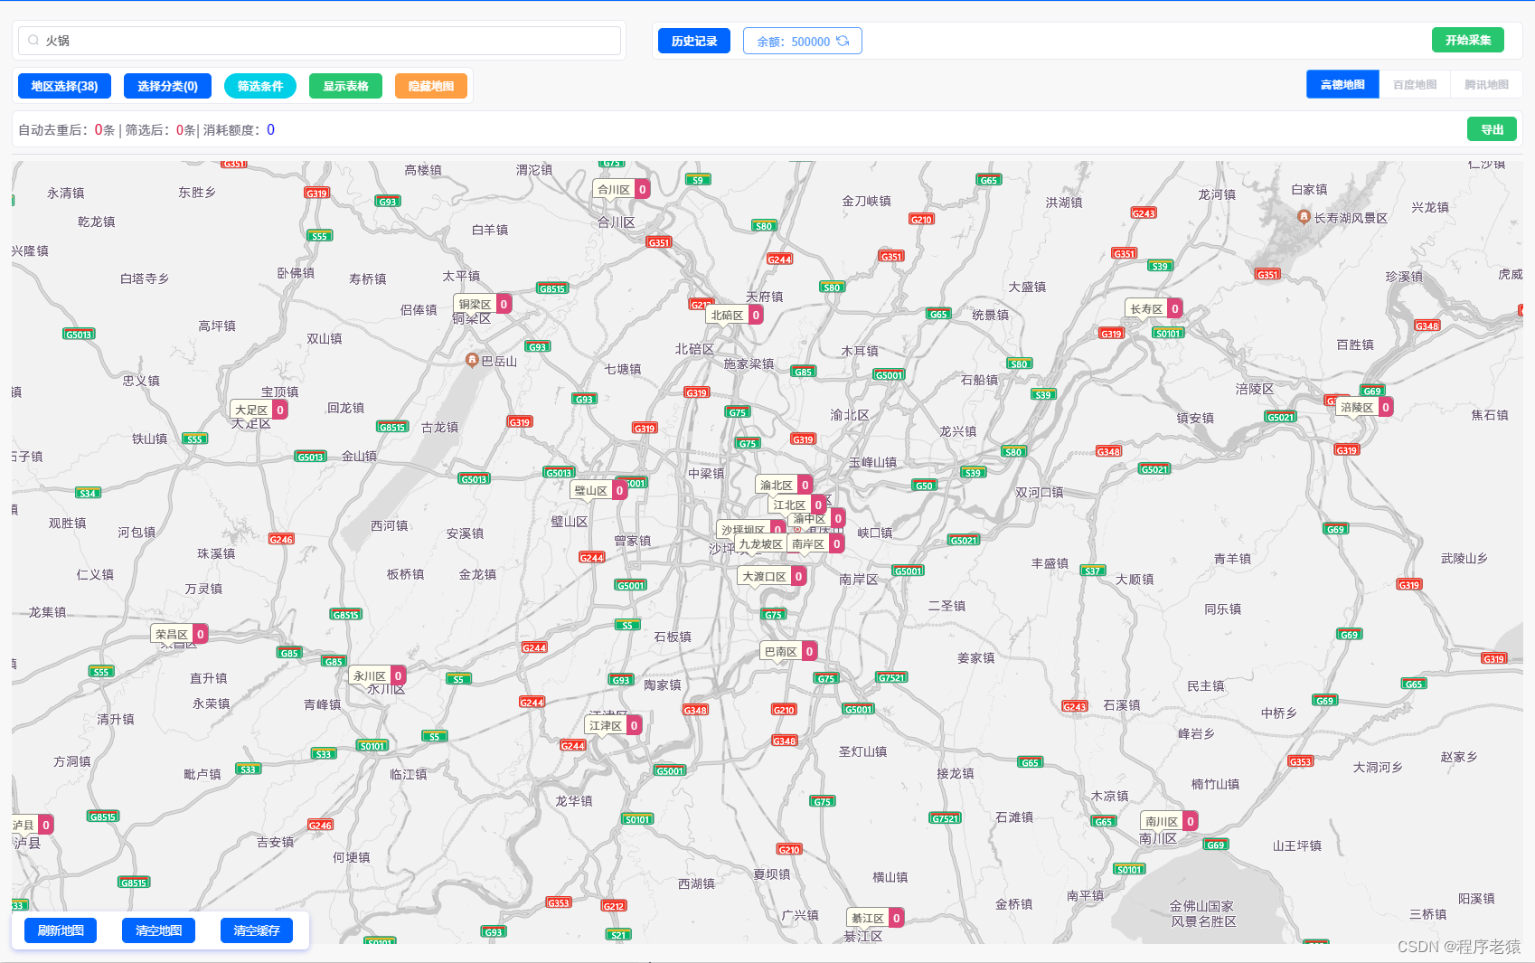The height and width of the screenshot is (963, 1535).
Task: Select the 涪陵区 map marker
Action: click(1365, 407)
